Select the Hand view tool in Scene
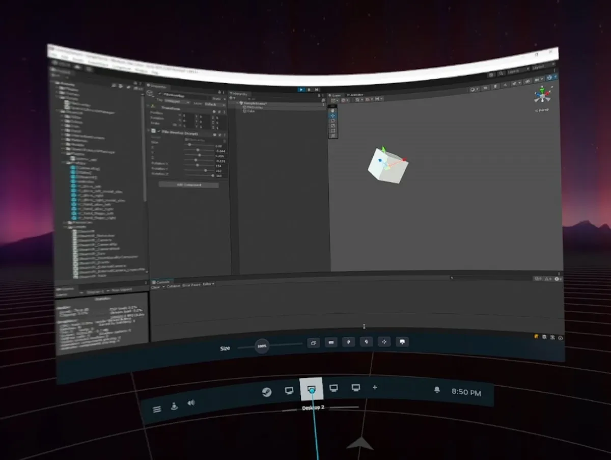 point(332,110)
